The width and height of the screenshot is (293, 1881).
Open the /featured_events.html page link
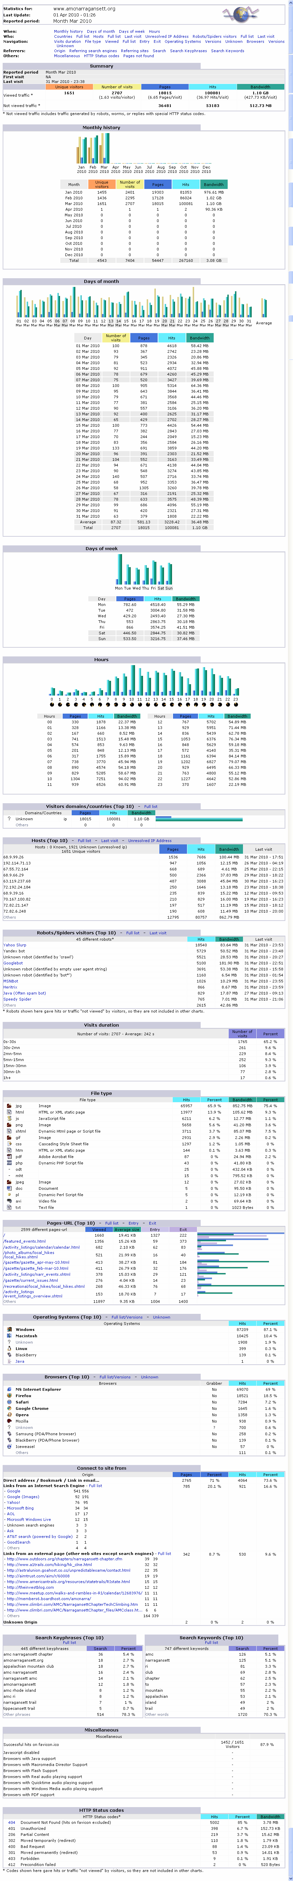(25, 1241)
